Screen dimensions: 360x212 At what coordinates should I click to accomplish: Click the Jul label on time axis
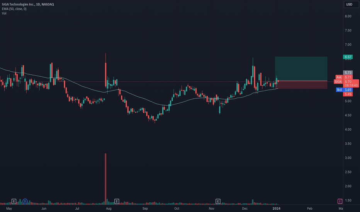pyautogui.click(x=77, y=209)
